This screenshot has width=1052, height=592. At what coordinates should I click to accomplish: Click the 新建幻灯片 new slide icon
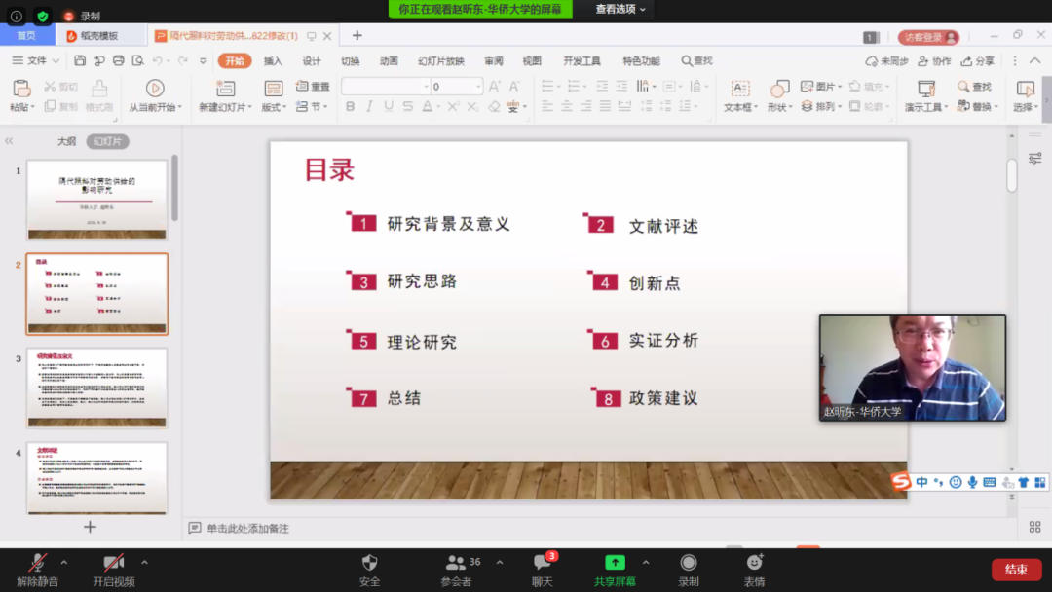pos(224,89)
